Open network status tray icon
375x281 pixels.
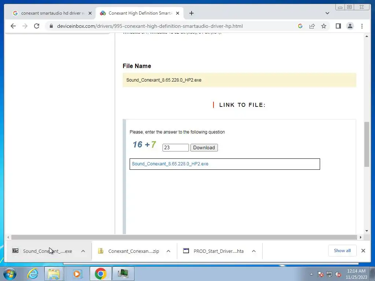[x=329, y=274]
